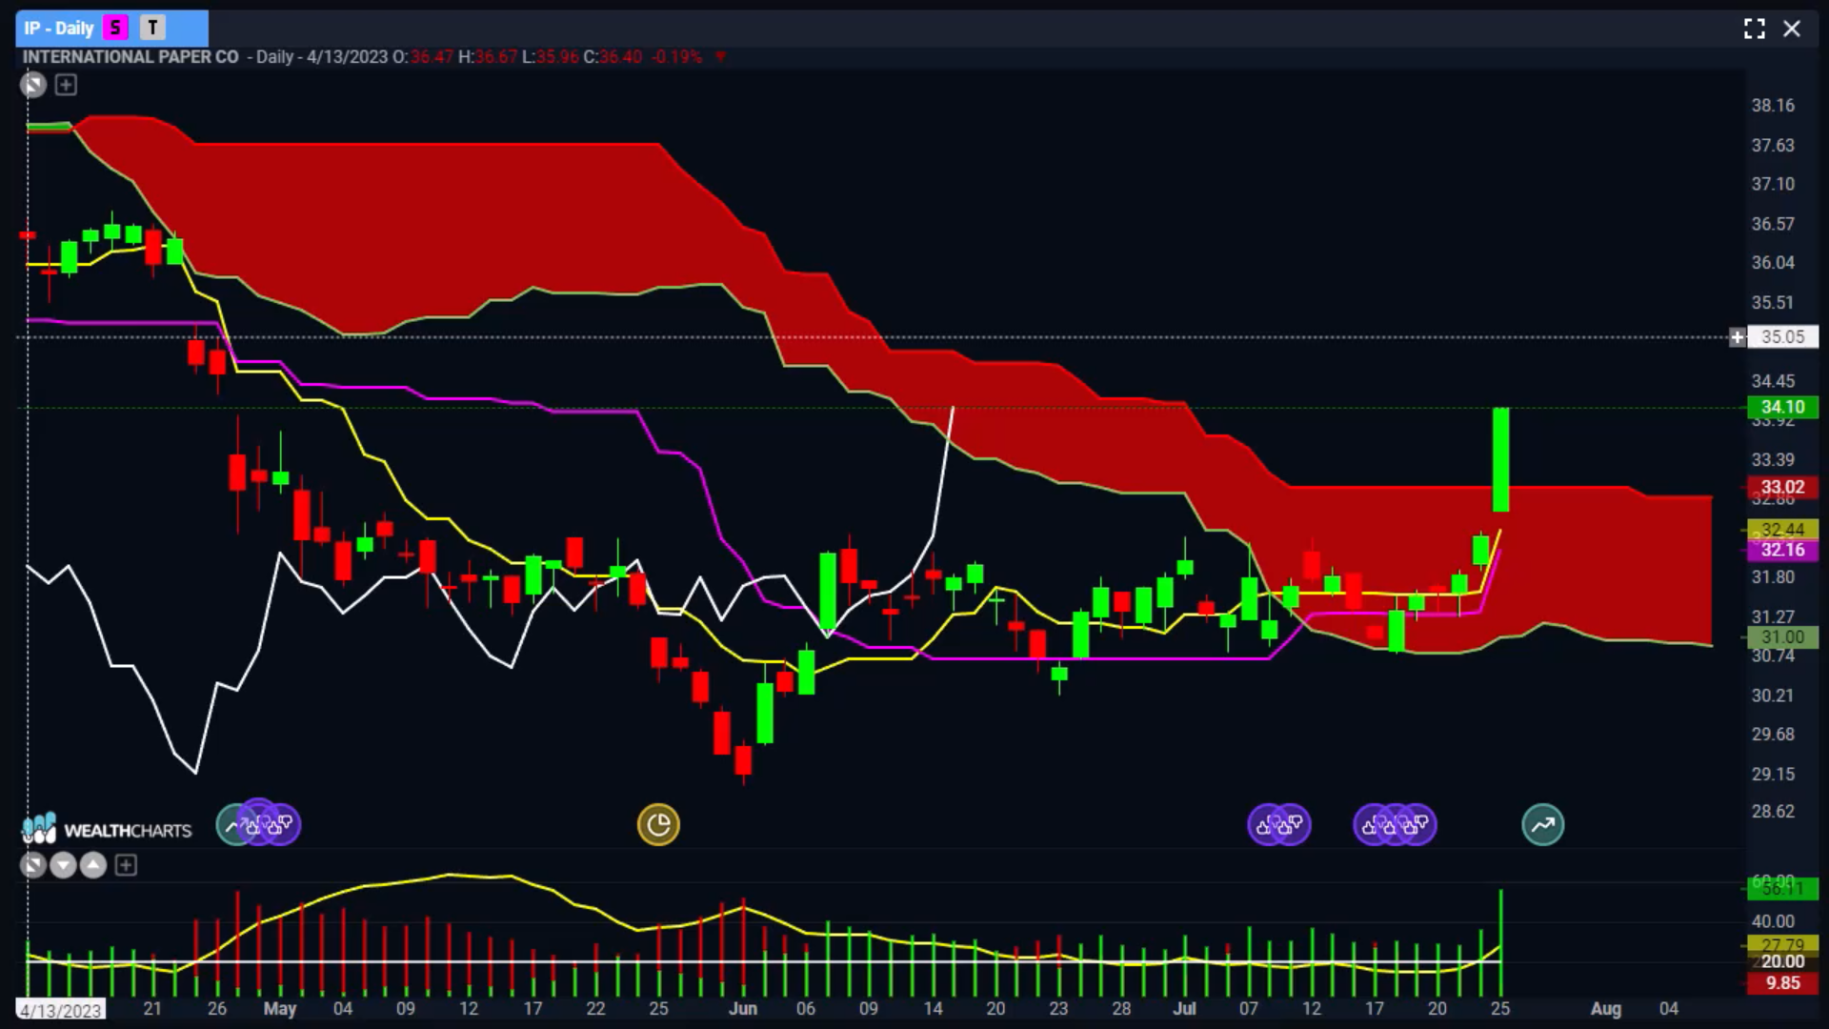Add indicator to the main price panel
Viewport: 1829px width, 1029px height.
pyautogui.click(x=66, y=86)
